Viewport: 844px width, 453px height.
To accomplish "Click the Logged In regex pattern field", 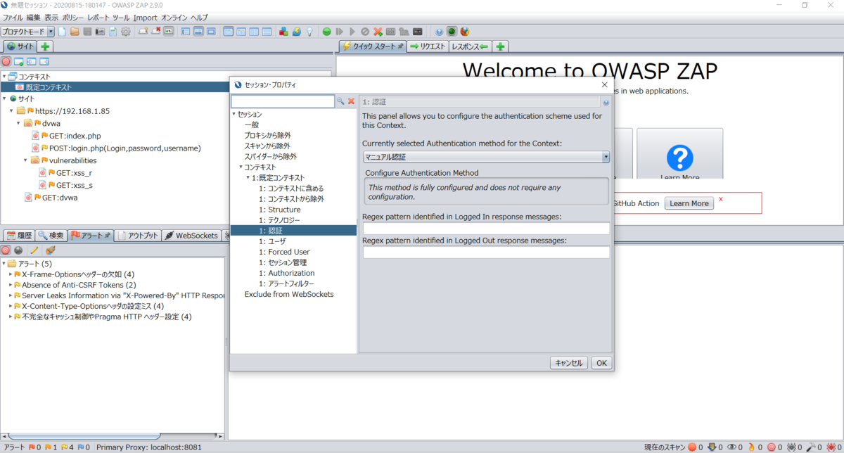I will pos(486,229).
